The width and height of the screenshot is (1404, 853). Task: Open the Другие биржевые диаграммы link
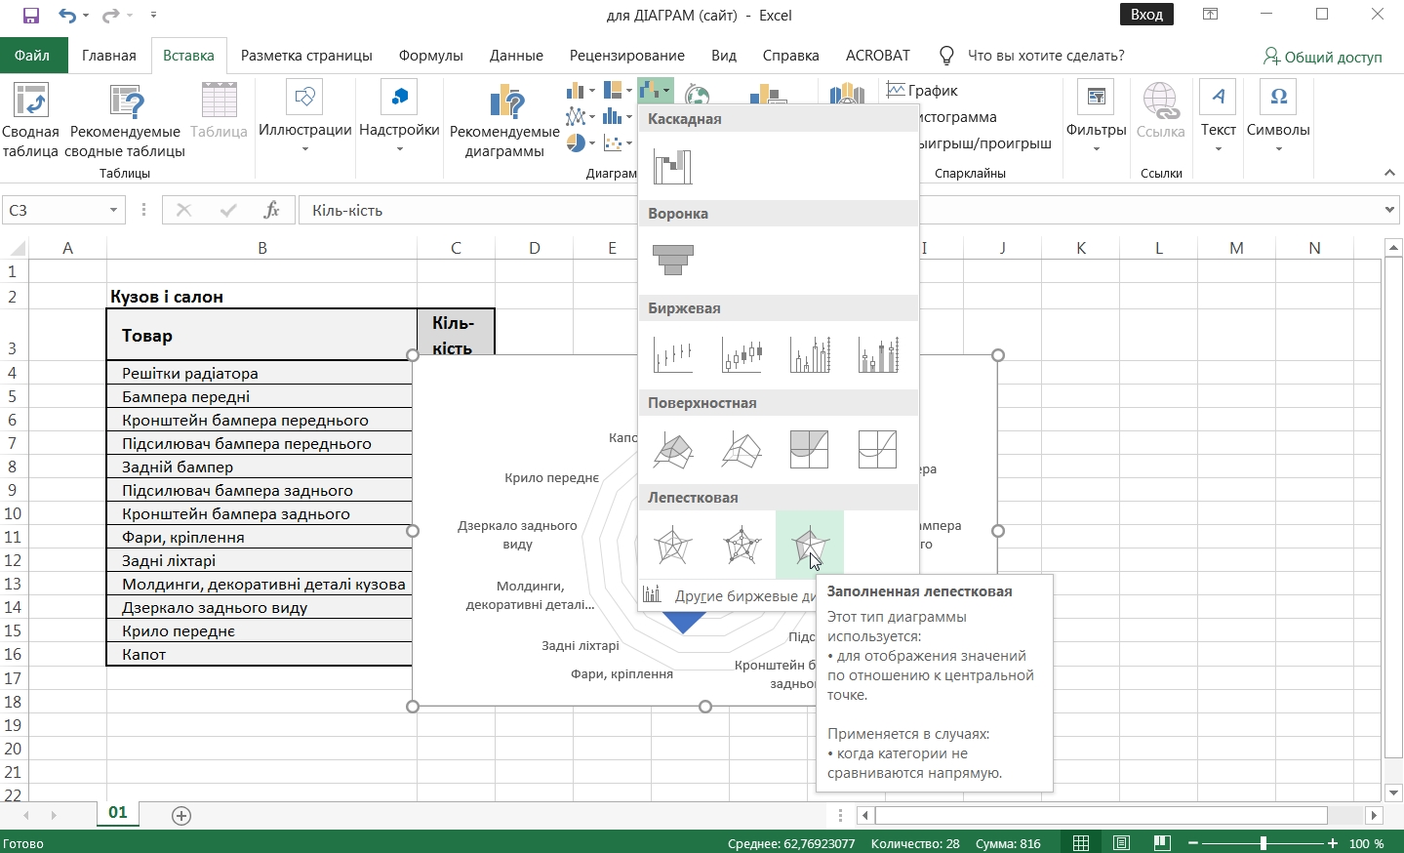click(x=732, y=595)
